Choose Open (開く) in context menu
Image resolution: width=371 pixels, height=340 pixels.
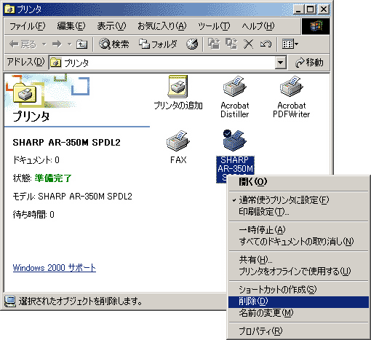[298, 181]
